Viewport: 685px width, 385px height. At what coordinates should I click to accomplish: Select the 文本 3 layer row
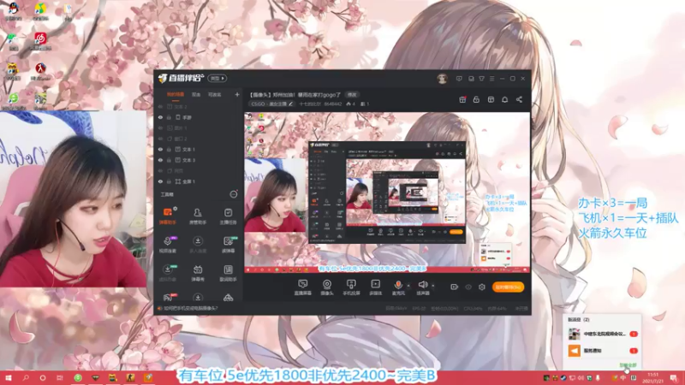click(199, 160)
